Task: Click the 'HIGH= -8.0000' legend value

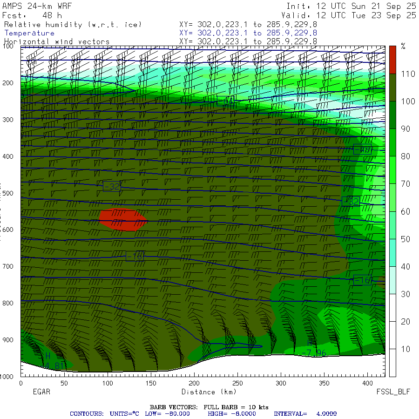Action: (232, 414)
